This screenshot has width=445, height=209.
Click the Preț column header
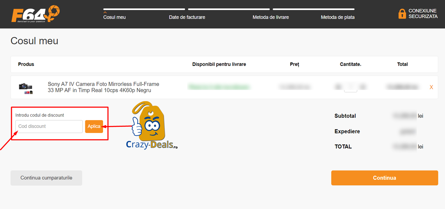(294, 64)
